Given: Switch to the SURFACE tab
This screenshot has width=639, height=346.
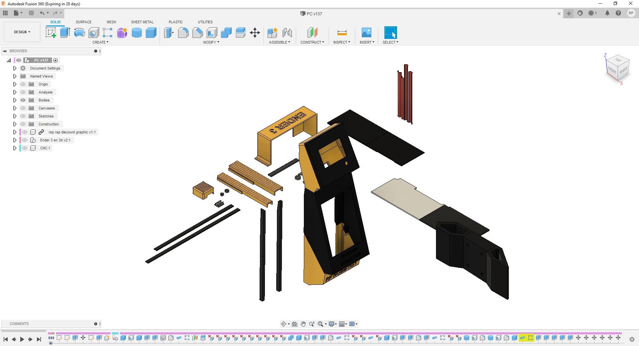Looking at the screenshot, I should point(84,22).
